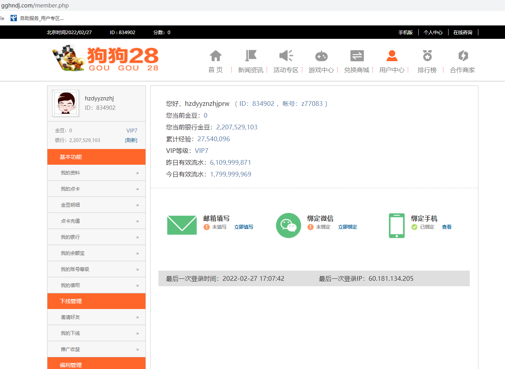Open 点卡充值 menu item
The width and height of the screenshot is (505, 369).
[x=96, y=221]
